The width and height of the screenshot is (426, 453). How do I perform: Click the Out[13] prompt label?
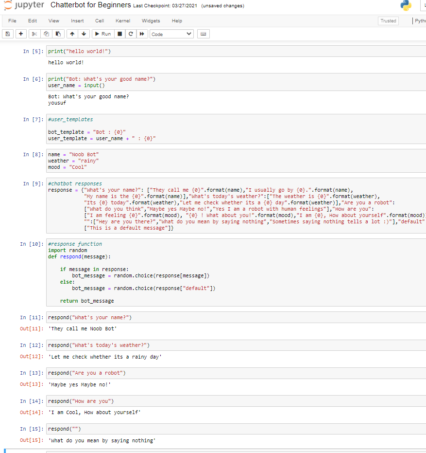click(x=32, y=384)
